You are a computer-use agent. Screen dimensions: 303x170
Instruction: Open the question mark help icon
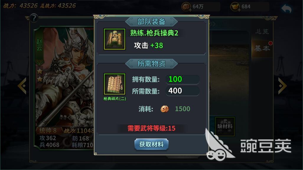click(34, 18)
